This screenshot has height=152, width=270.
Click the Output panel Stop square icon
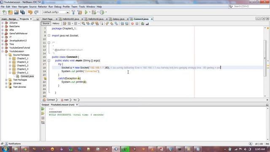click(x=43, y=118)
